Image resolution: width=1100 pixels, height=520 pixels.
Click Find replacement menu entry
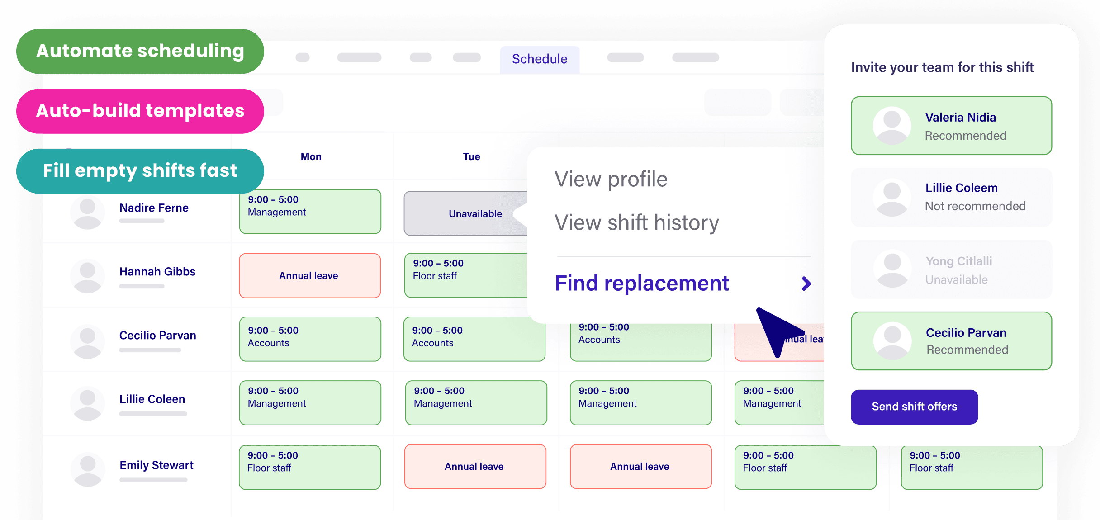(642, 284)
